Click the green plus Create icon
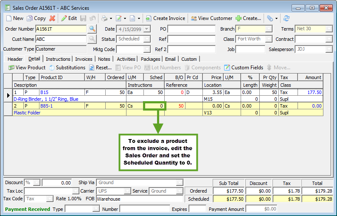Screen dimensions: 337x216 coord(239,18)
